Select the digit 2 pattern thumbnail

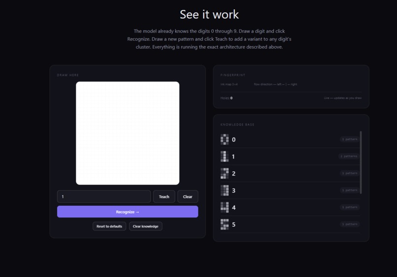225,173
